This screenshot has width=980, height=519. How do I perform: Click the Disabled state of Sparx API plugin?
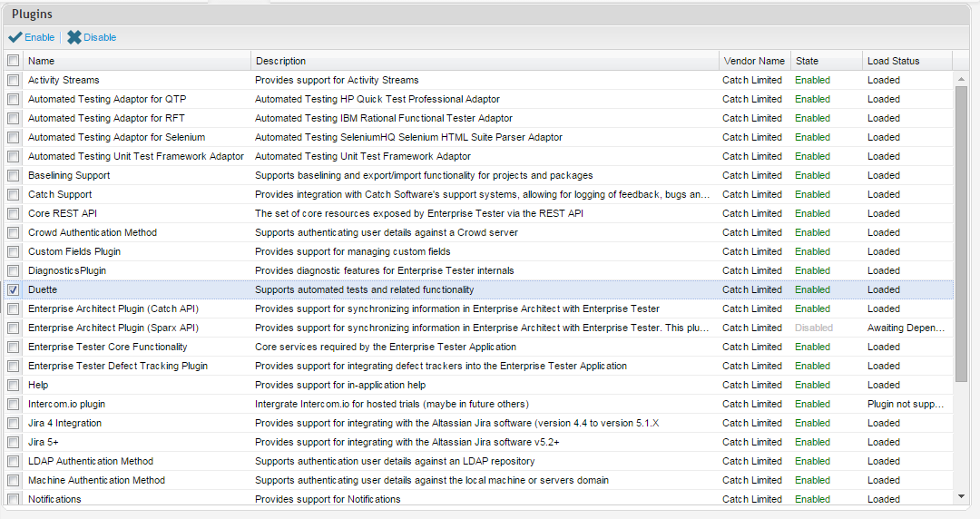point(813,328)
